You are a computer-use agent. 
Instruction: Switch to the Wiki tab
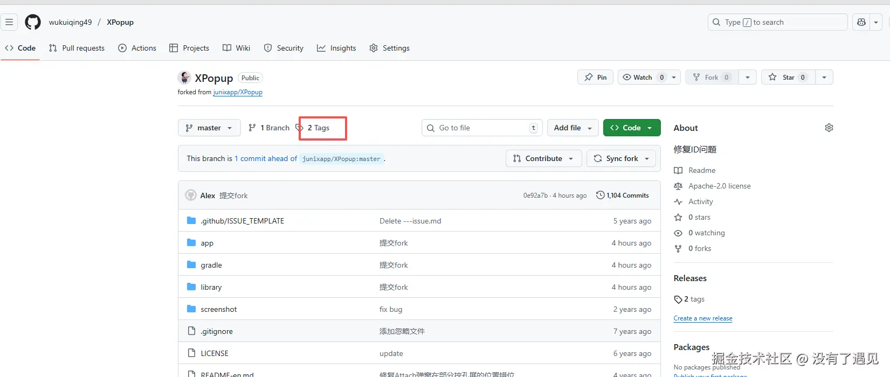click(x=237, y=48)
